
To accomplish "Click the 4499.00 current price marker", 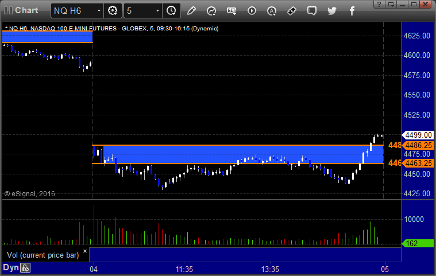I will click(x=418, y=135).
